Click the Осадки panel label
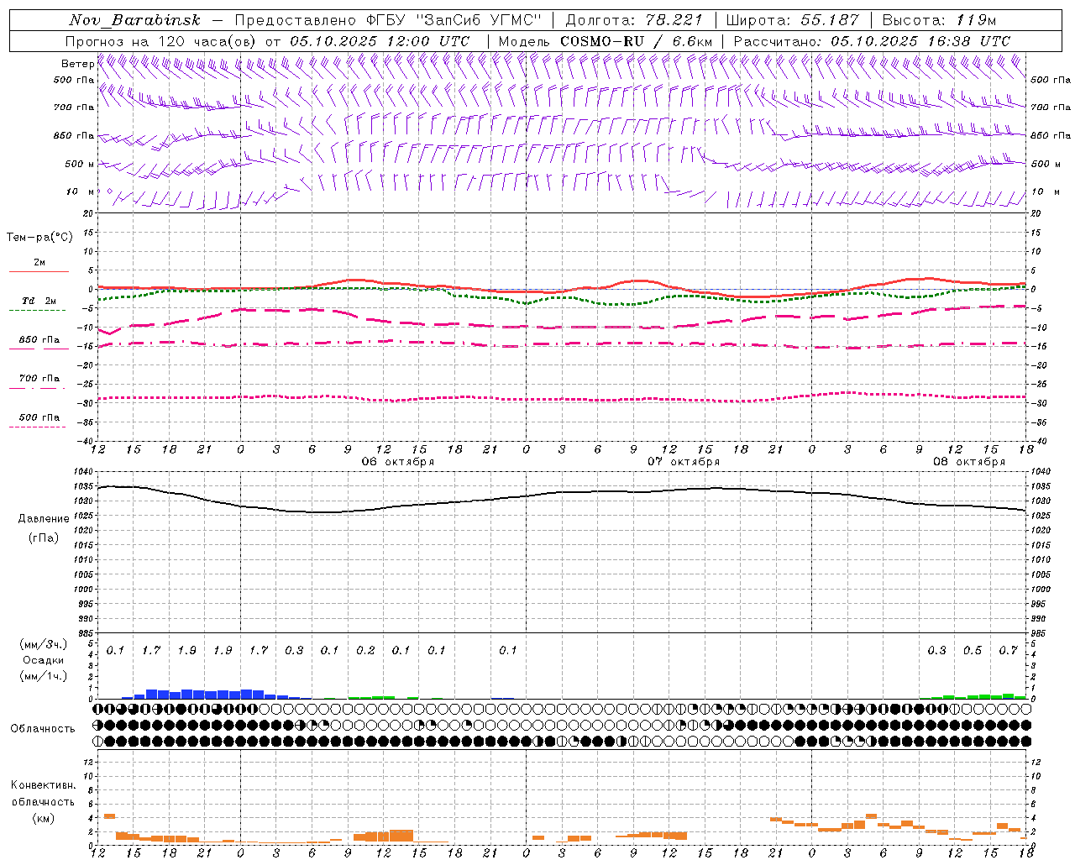Screen dimensions: 1075x860 44,660
